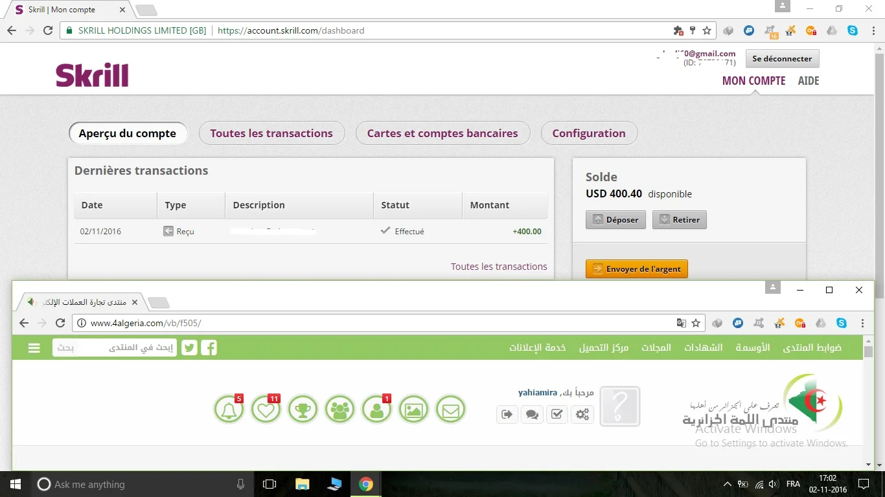
Task: Show hidden system tray icons
Action: [727, 484]
